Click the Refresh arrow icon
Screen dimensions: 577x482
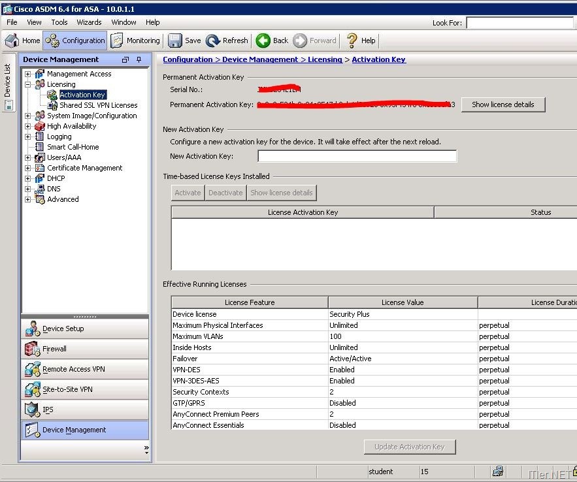point(212,40)
